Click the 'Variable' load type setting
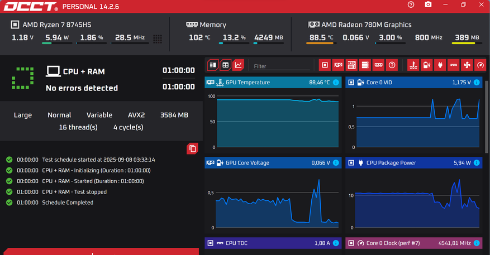 99,115
